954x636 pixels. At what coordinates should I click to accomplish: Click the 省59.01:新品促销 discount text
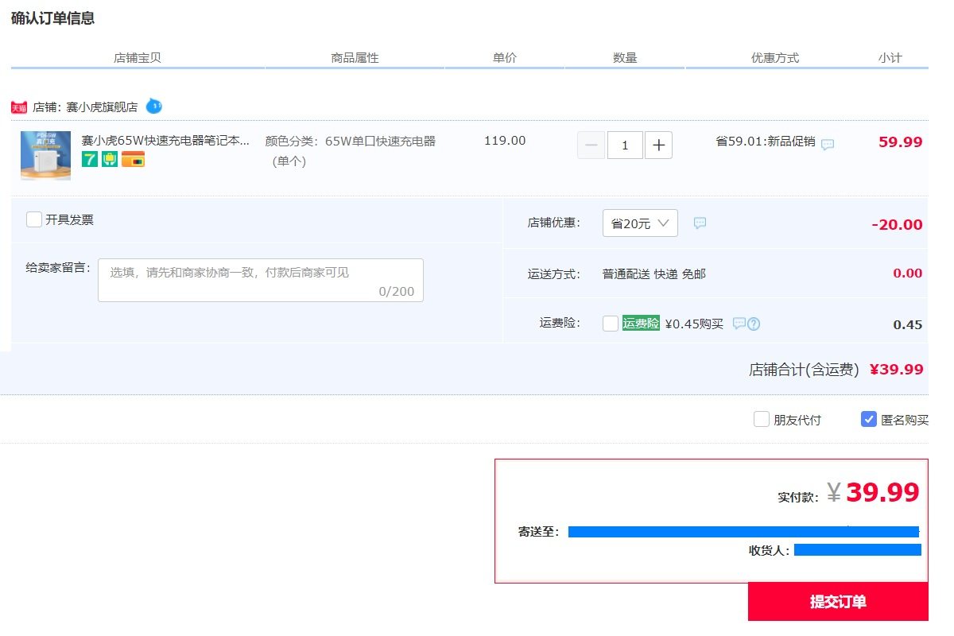[766, 142]
